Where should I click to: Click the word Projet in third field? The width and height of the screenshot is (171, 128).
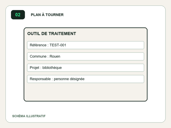35,68
